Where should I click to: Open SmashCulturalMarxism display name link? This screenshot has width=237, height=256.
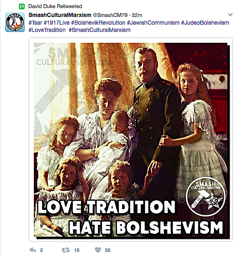click(x=60, y=15)
